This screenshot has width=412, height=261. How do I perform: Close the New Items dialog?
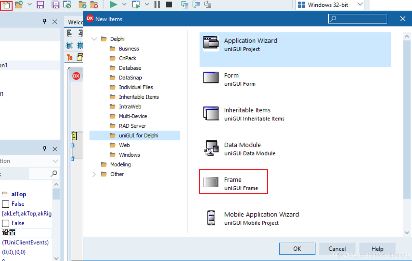[x=403, y=19]
